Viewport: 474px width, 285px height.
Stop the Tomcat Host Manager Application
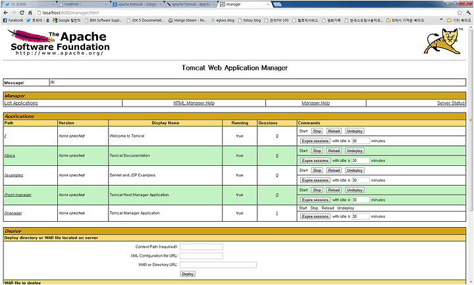click(x=317, y=190)
